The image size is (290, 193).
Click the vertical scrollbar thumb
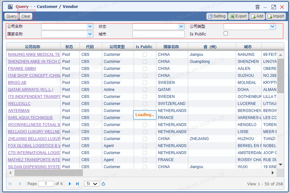click(x=280, y=76)
